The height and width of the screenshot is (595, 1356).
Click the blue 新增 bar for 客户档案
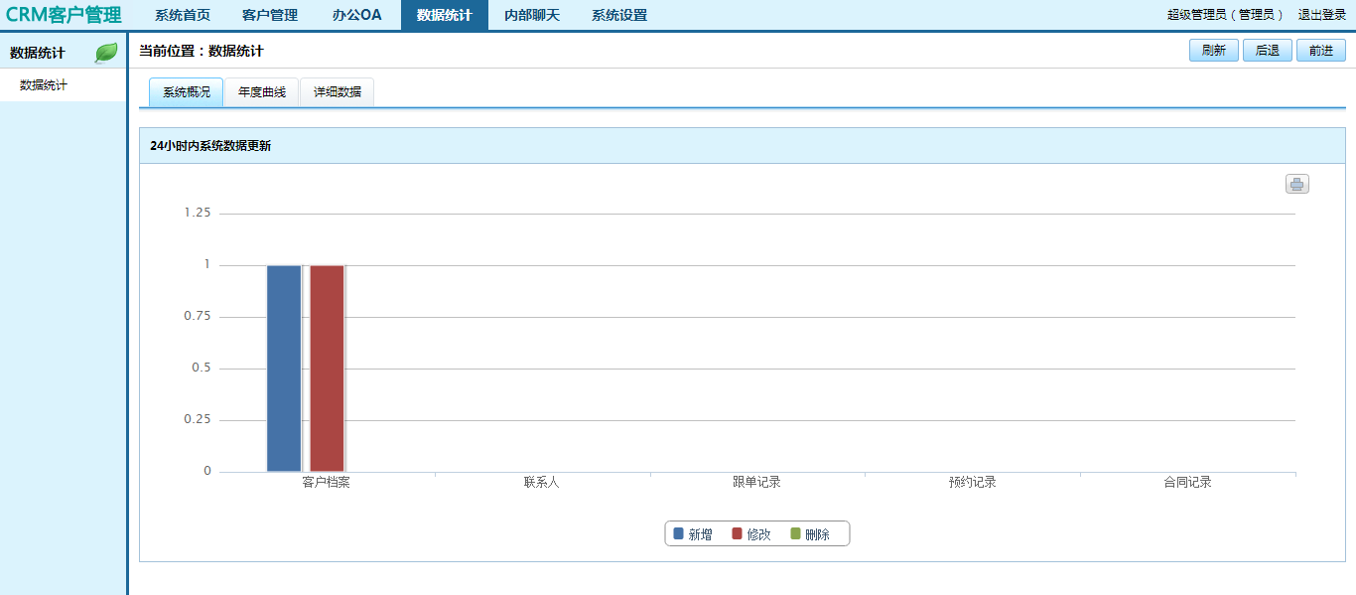284,369
